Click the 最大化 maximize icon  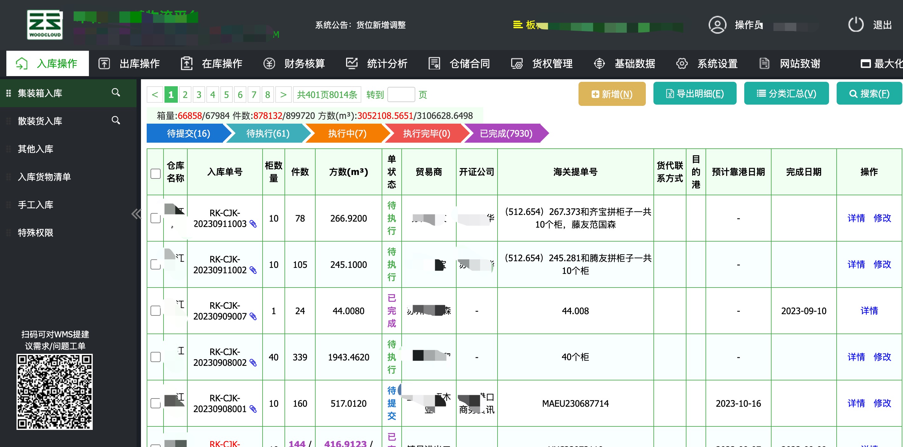click(866, 64)
